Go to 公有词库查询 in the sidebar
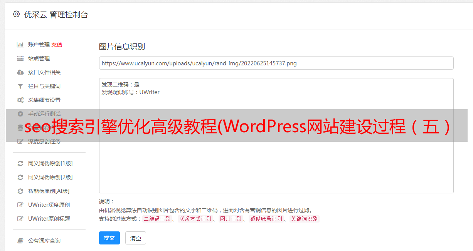 44,241
